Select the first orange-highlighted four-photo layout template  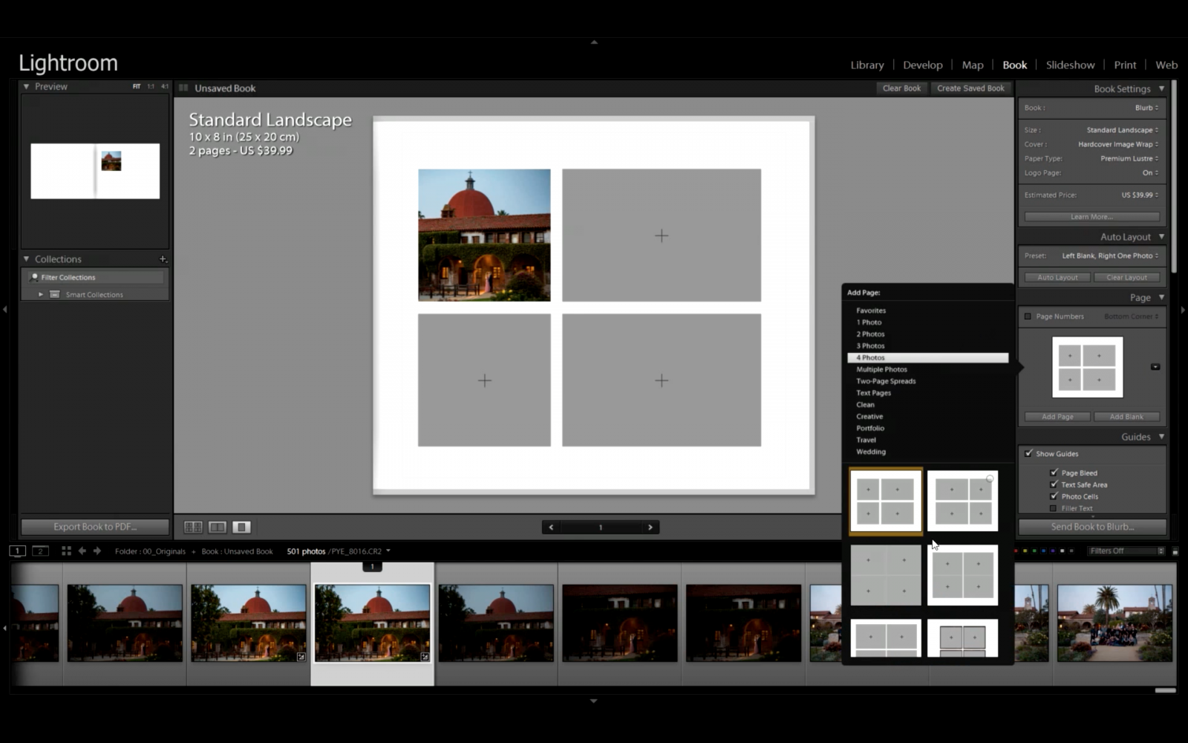[x=884, y=500]
